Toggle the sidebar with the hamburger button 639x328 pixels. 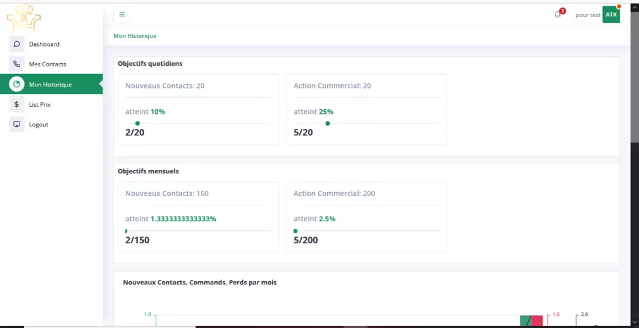(122, 15)
